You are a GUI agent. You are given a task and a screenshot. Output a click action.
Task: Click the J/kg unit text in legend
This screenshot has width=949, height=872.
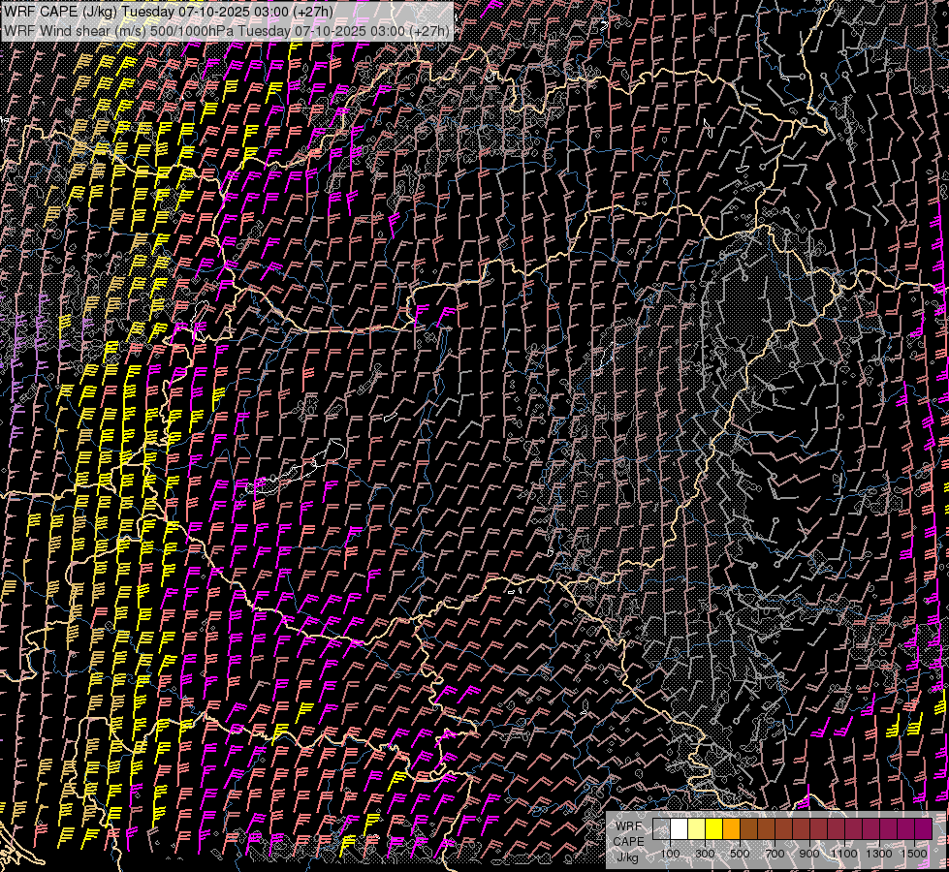tap(628, 856)
